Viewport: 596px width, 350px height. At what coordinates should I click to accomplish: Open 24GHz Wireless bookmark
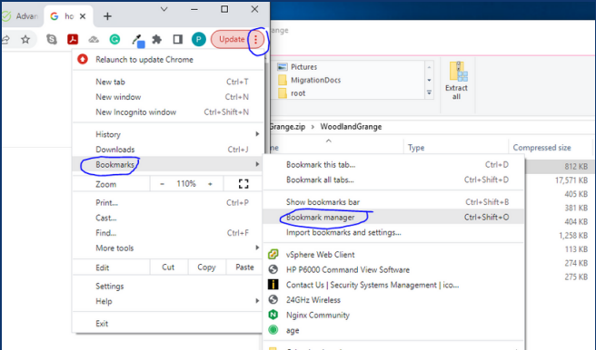point(393,300)
